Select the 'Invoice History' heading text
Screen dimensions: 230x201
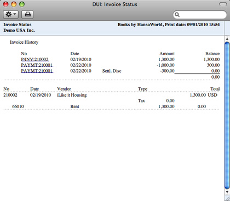pyautogui.click(x=24, y=42)
